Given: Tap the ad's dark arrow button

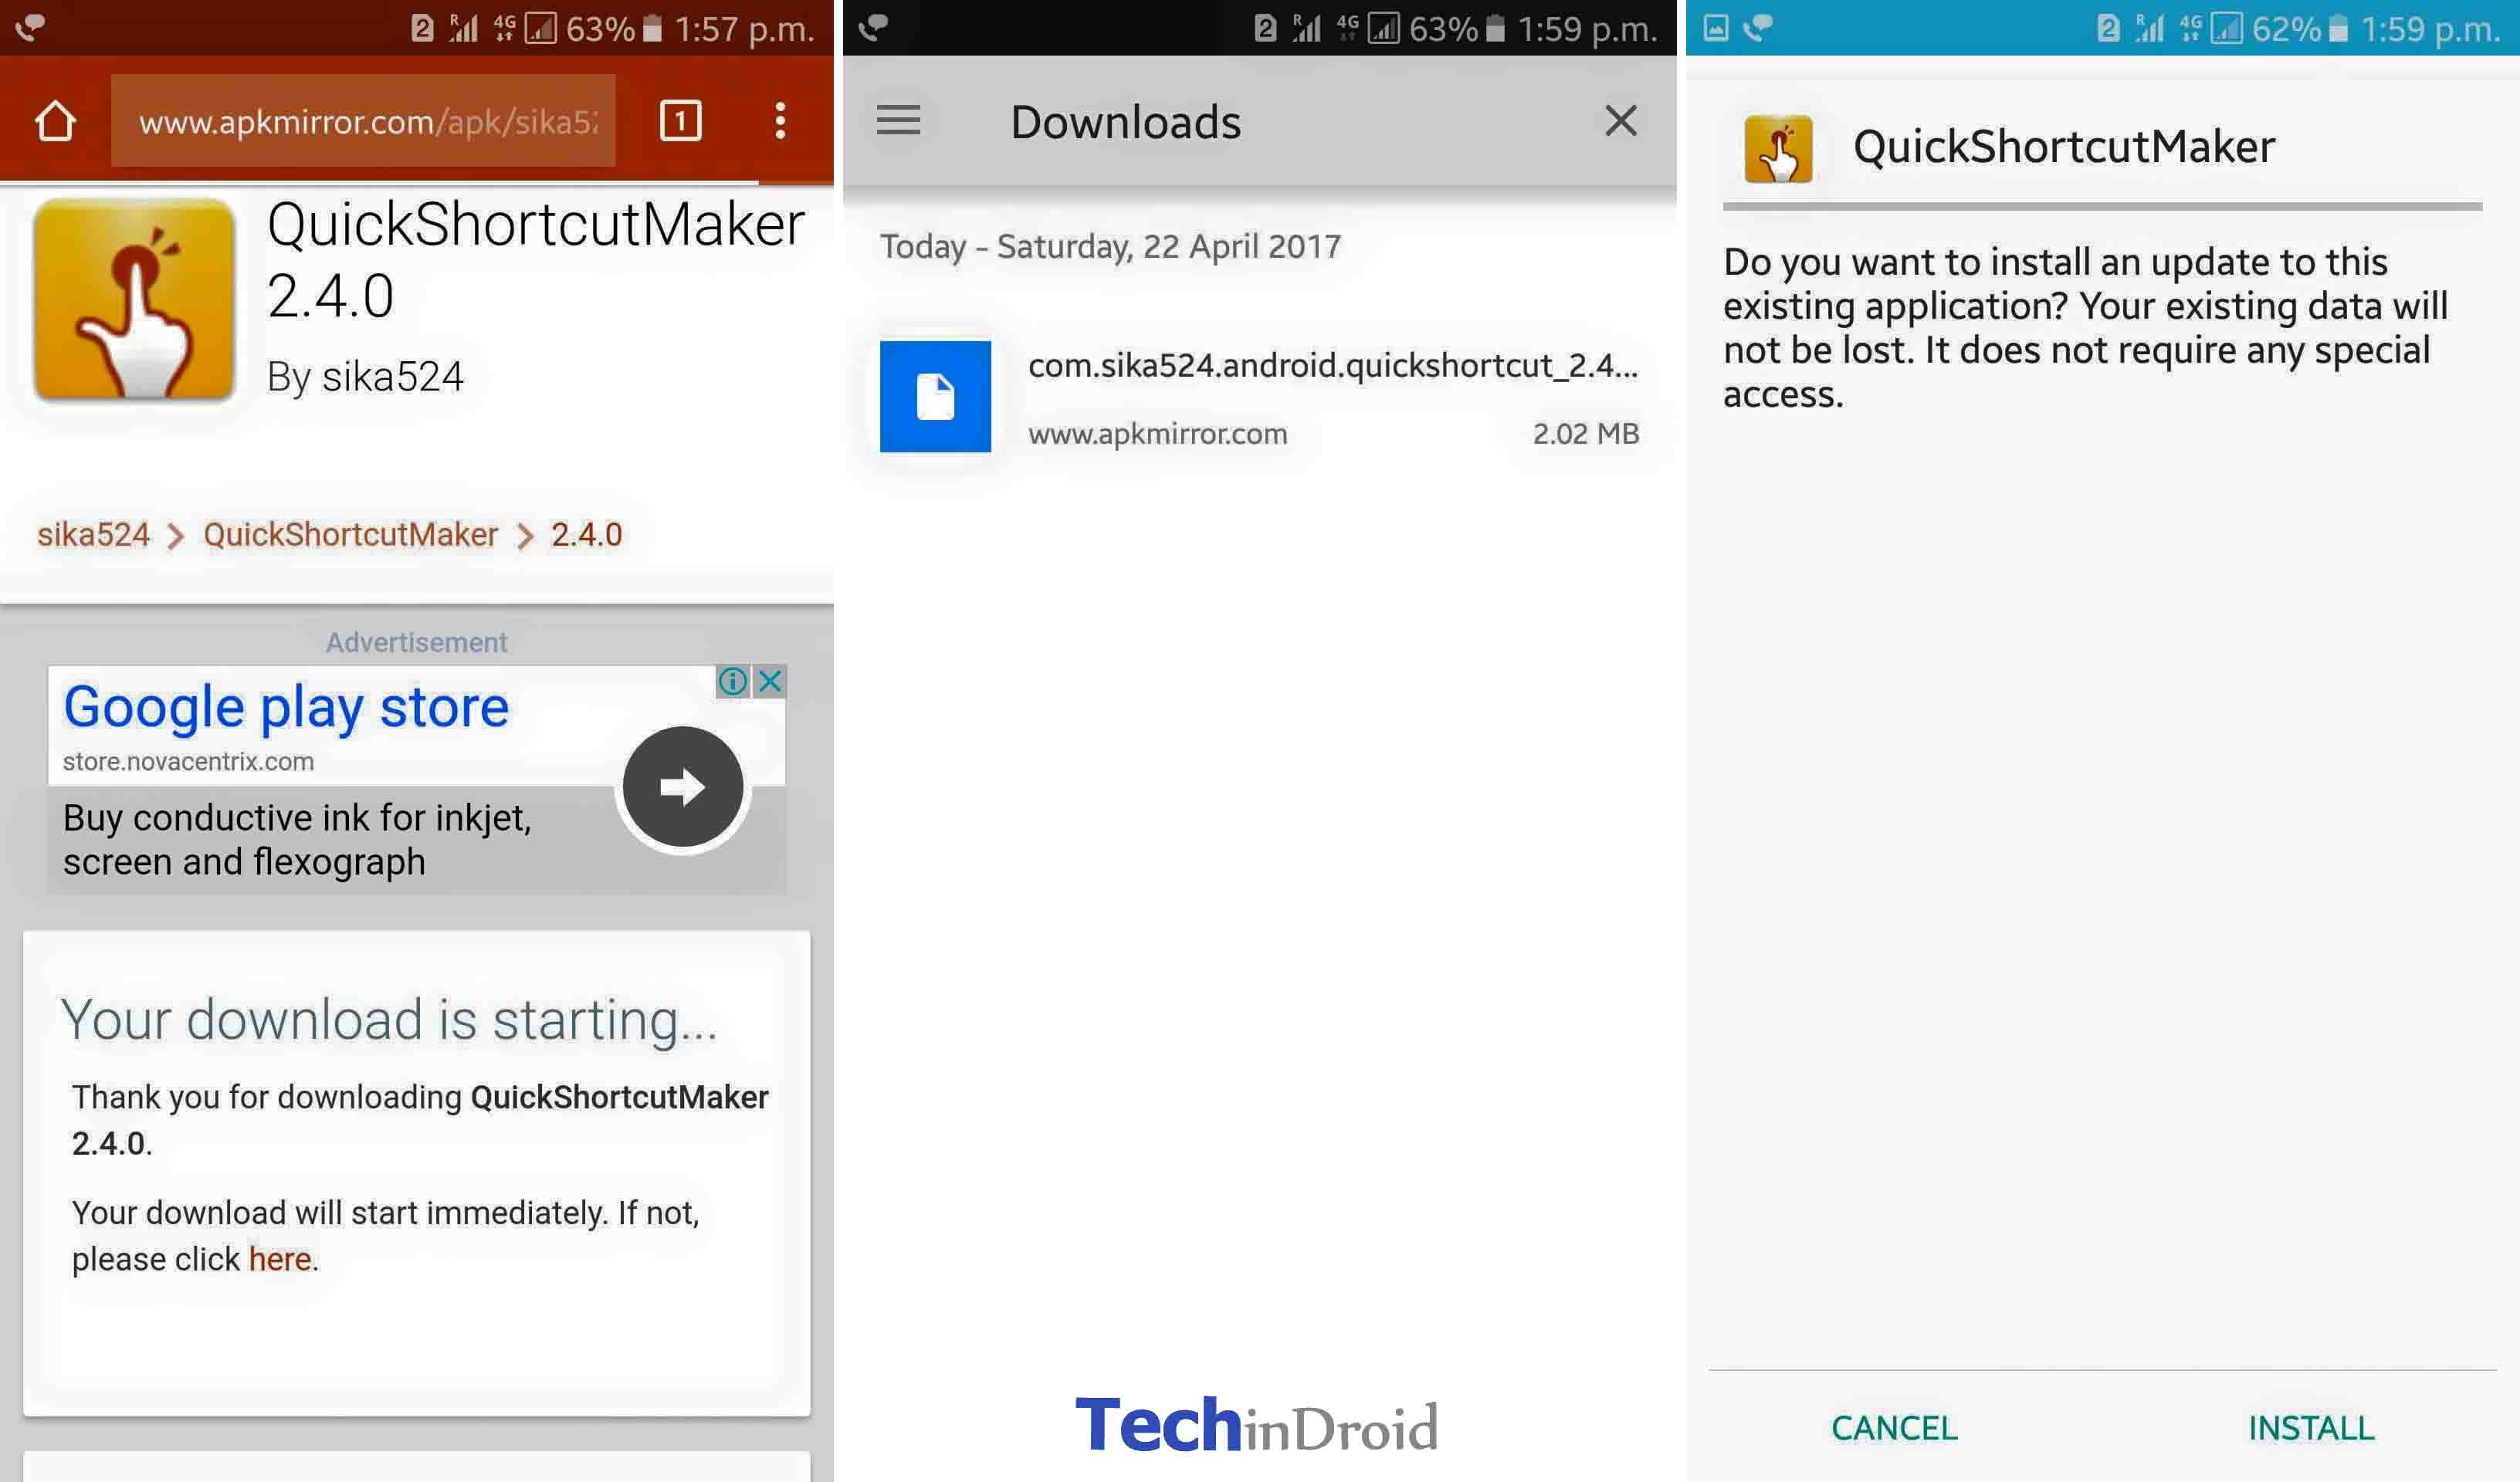Looking at the screenshot, I should (x=683, y=786).
